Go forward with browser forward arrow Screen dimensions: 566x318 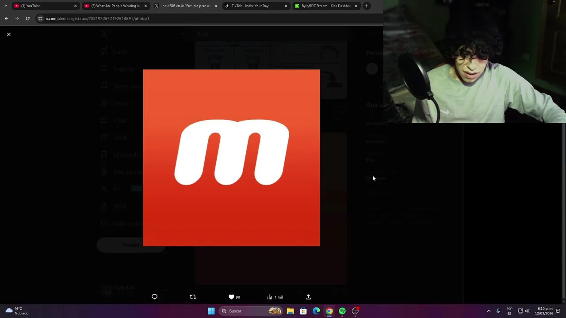(17, 19)
